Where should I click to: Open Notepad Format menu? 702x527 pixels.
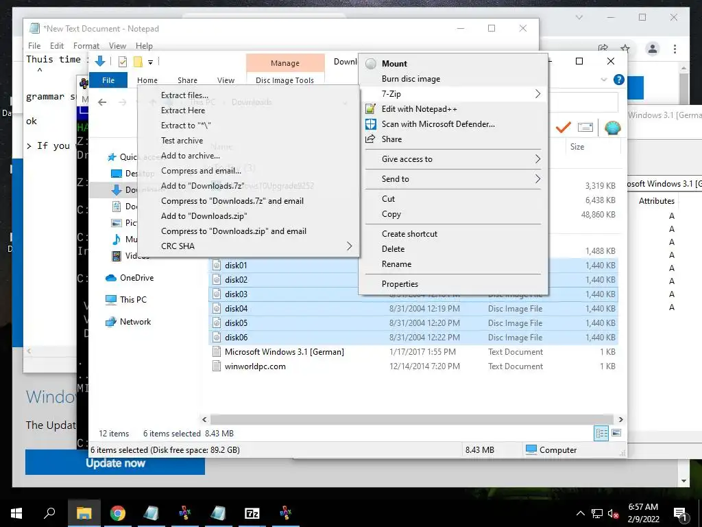pos(86,46)
